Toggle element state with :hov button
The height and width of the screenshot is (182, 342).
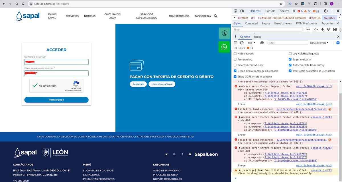[x=307, y=30]
